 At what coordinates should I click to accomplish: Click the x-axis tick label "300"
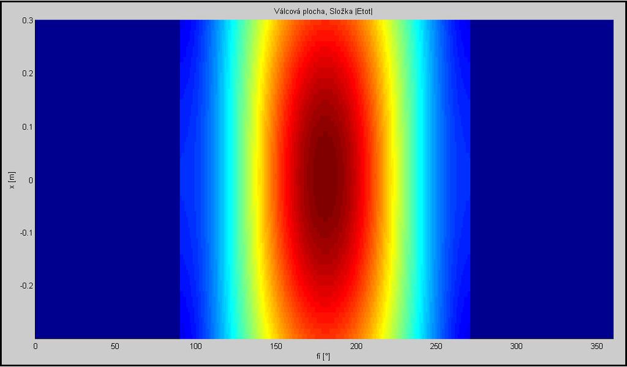click(517, 347)
